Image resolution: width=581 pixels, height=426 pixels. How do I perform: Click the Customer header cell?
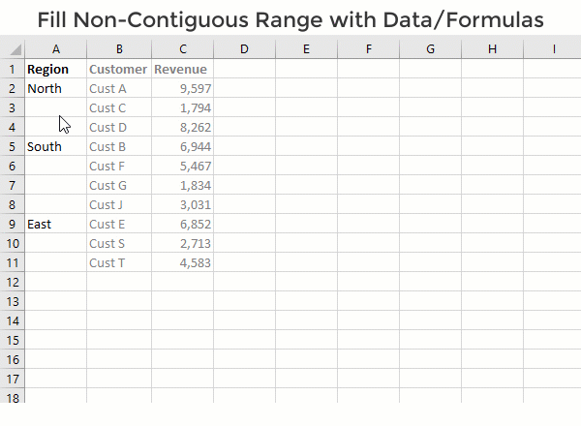pyautogui.click(x=118, y=69)
